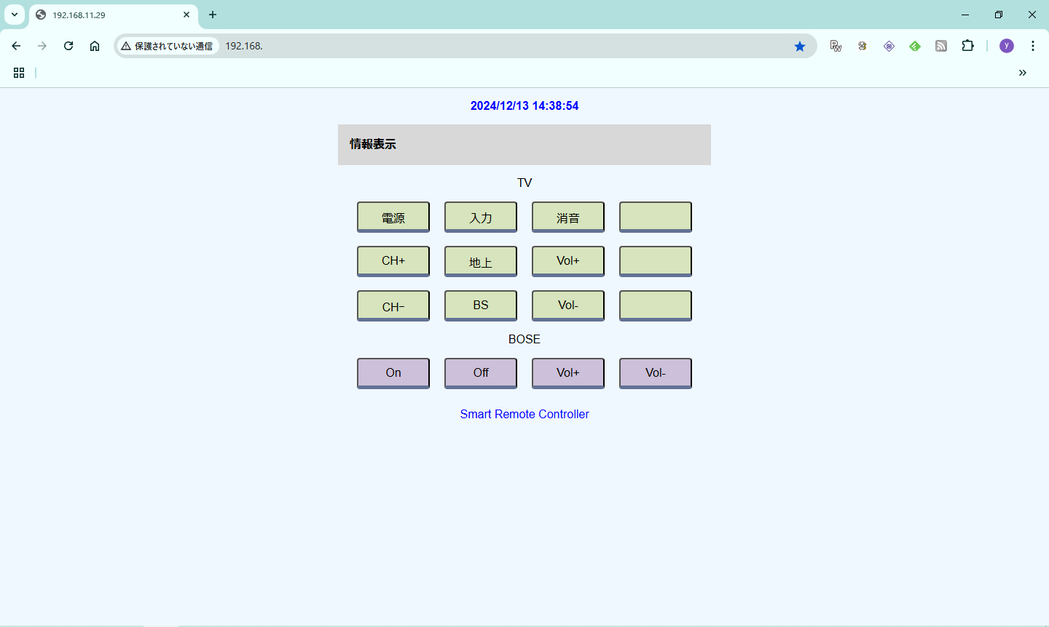Click the profile avatar icon
Screen dimensions: 1049x627
[1007, 46]
